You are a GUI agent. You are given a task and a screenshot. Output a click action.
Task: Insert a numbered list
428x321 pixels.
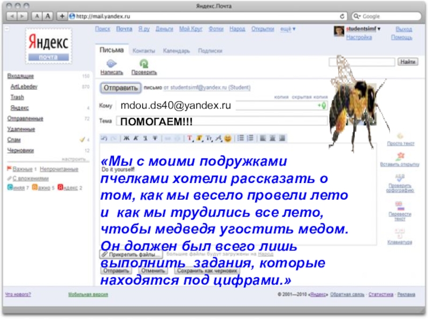point(250,138)
